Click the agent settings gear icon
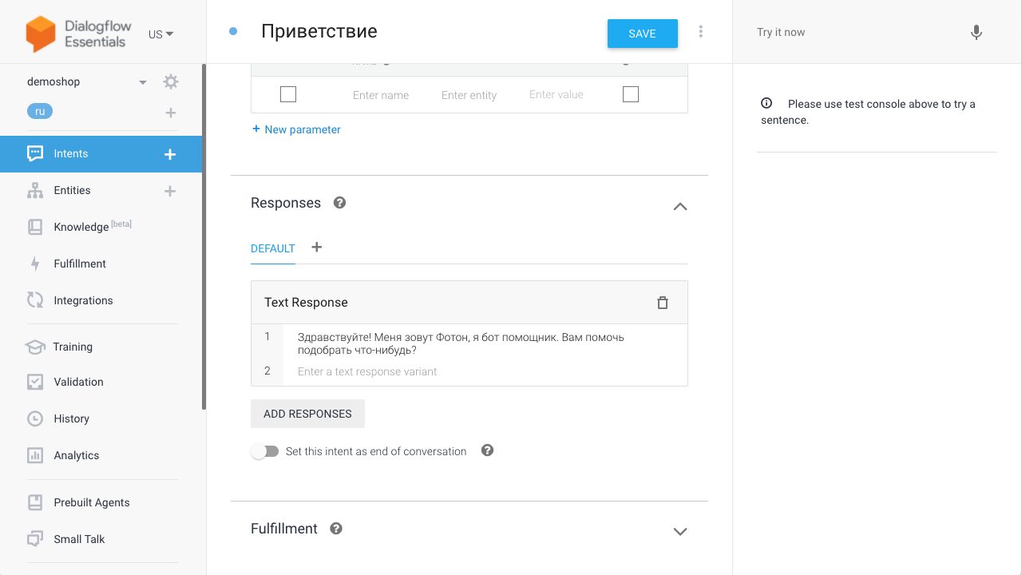 [x=171, y=81]
